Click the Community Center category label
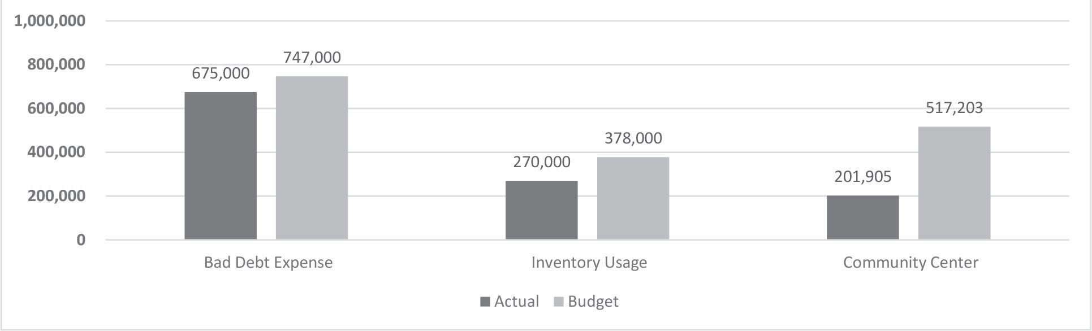This screenshot has width=1092, height=331. pos(910,263)
